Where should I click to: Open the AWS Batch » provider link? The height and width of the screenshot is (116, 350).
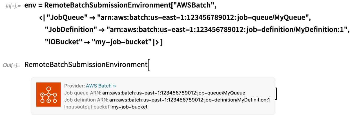pyautogui.click(x=101, y=86)
